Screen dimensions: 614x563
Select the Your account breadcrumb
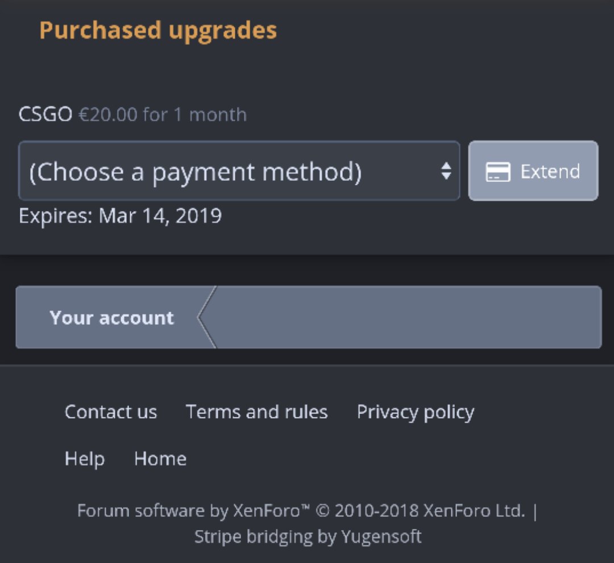(111, 317)
